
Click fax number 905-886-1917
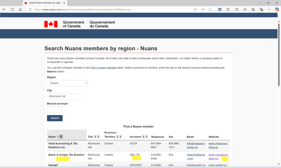pyautogui.click(x=174, y=146)
